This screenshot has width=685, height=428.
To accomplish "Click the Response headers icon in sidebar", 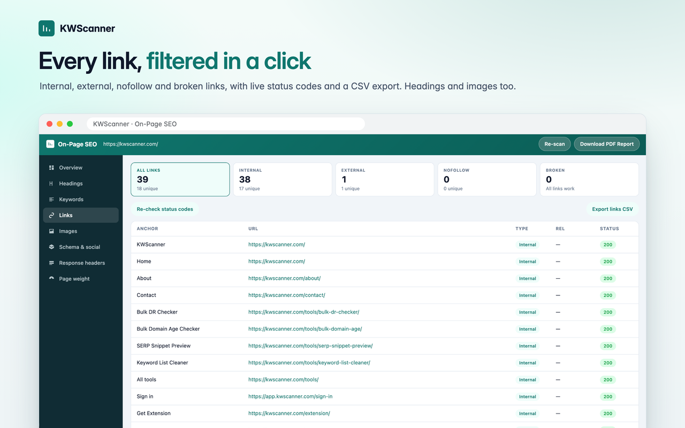I will [x=51, y=263].
